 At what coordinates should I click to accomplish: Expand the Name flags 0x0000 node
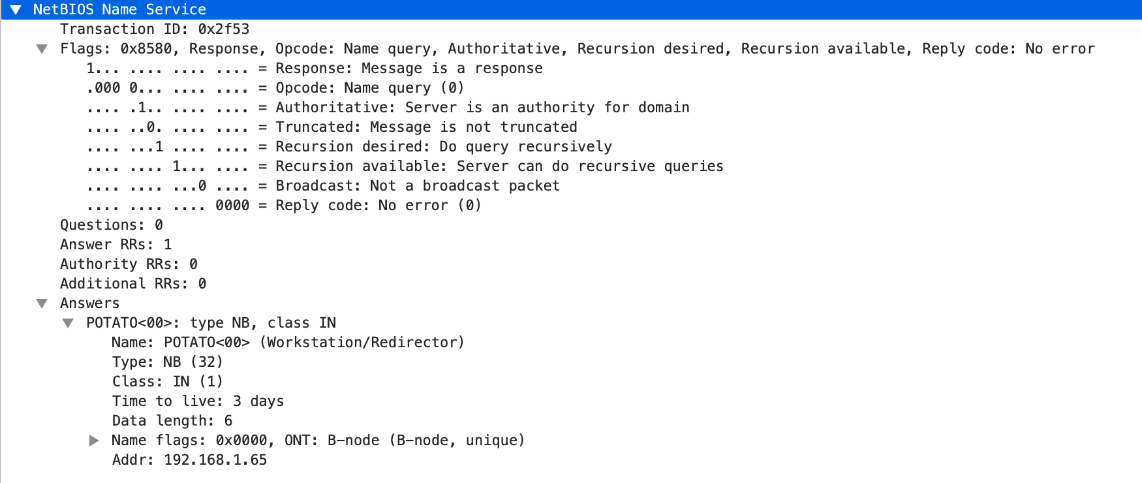[x=94, y=441]
